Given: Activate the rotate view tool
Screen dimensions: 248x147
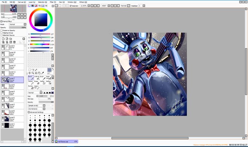Looking at the screenshot, I should [x=36, y=73].
